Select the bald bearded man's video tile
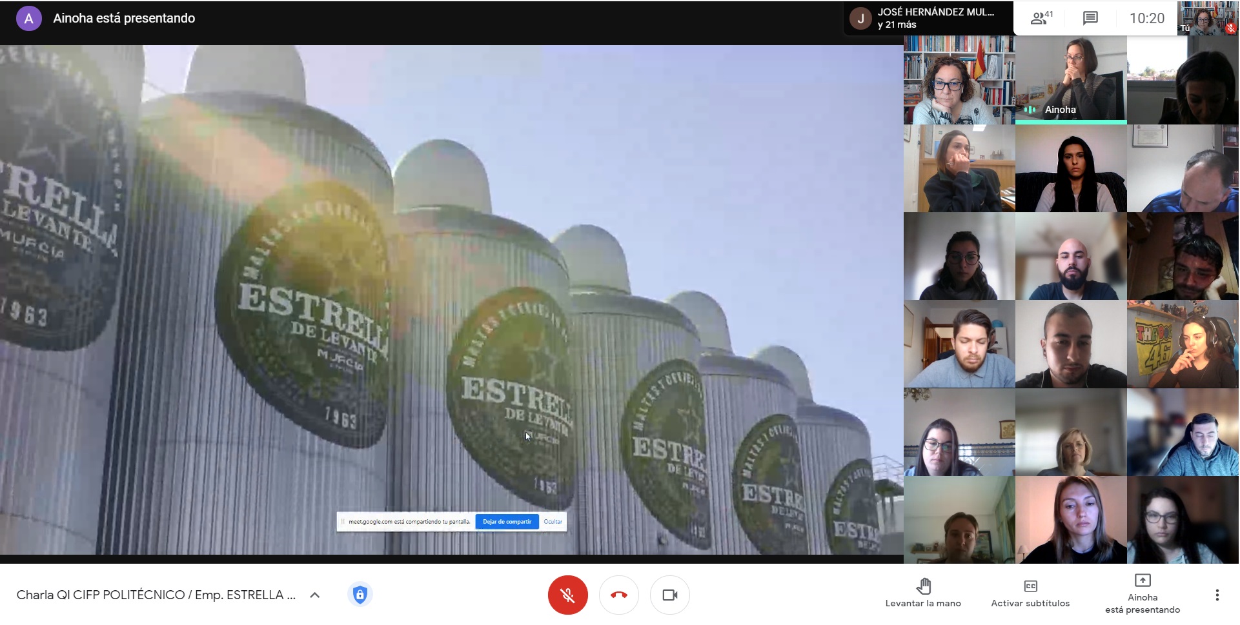Screen dimensions: 1240x625 click(1071, 256)
